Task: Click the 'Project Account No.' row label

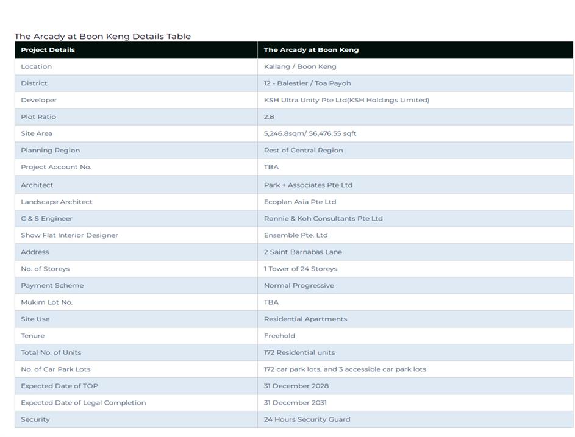Action: [56, 167]
